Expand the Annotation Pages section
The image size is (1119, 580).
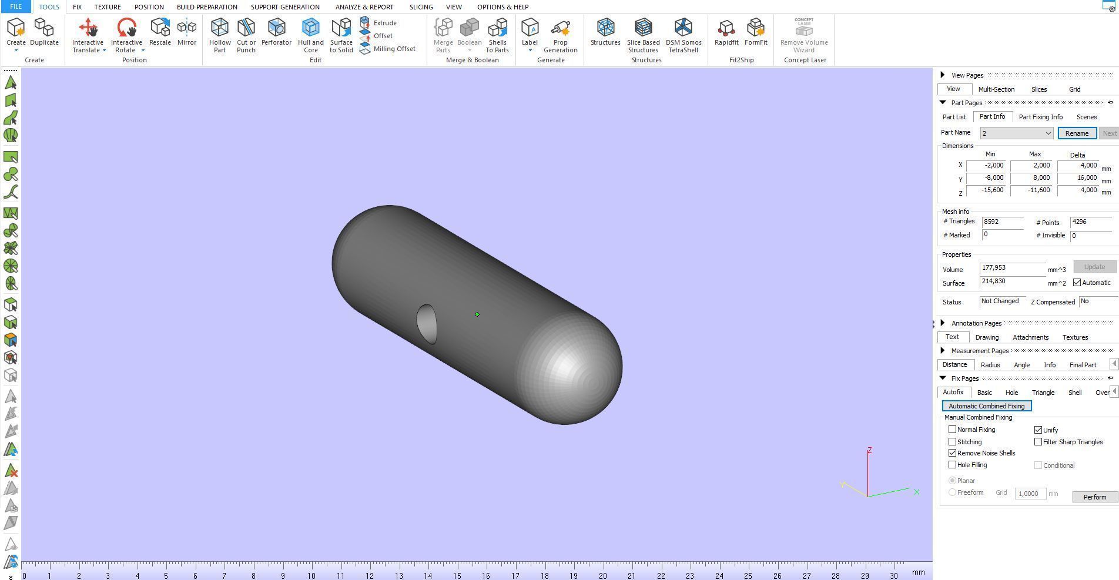(943, 323)
